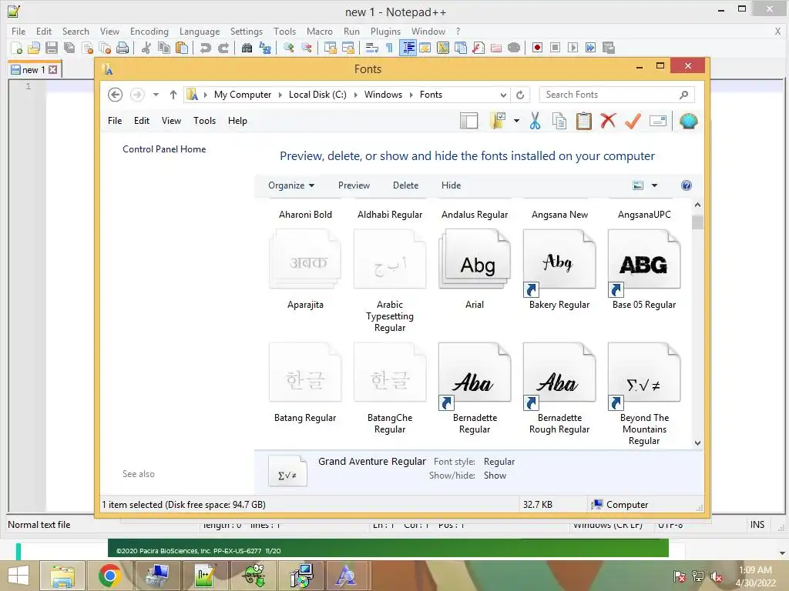Click the Save icon in Notepad++ toolbar
The image size is (789, 591).
pos(52,48)
